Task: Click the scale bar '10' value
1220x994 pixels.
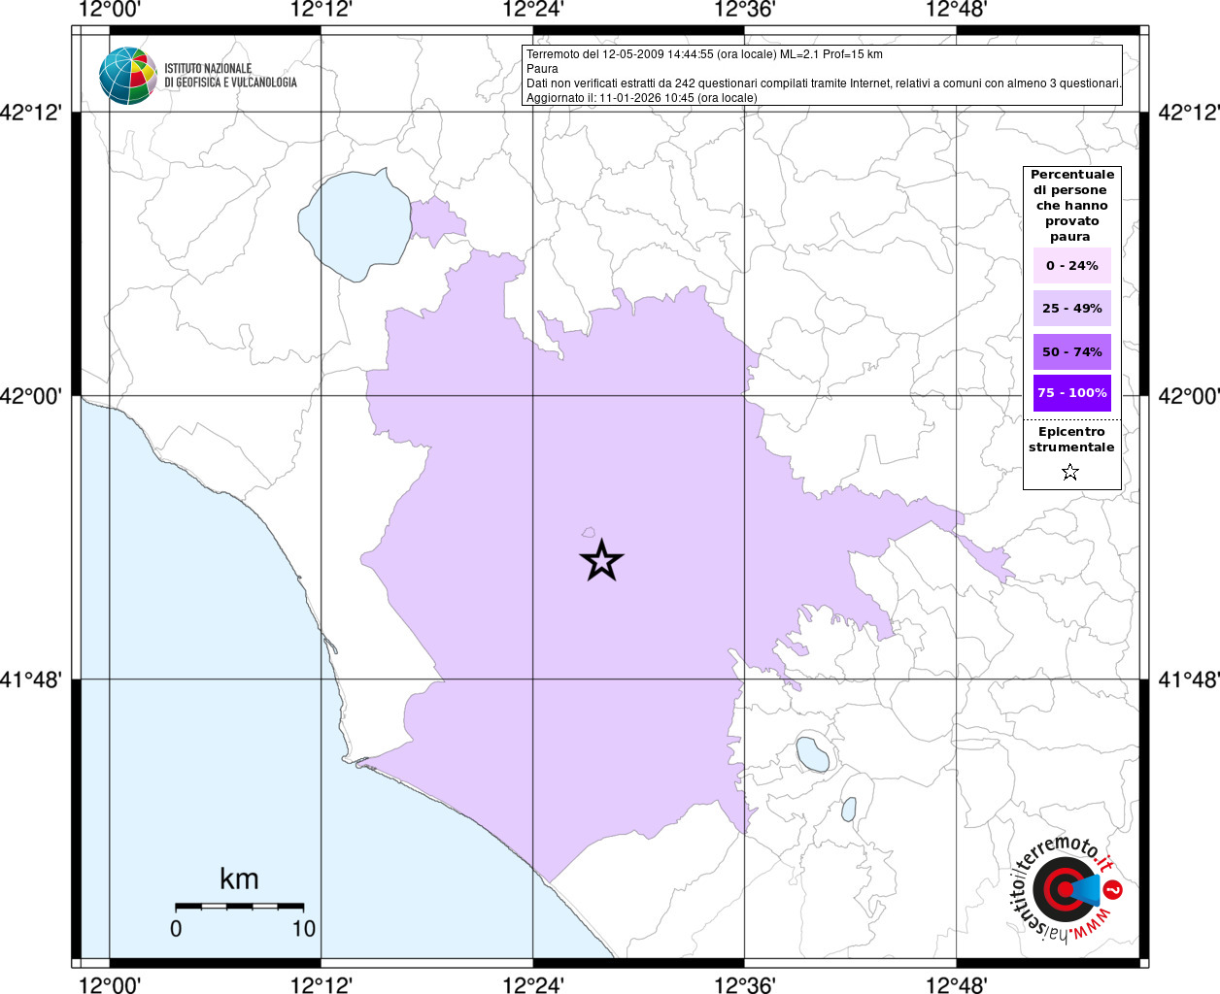Action: coord(304,929)
